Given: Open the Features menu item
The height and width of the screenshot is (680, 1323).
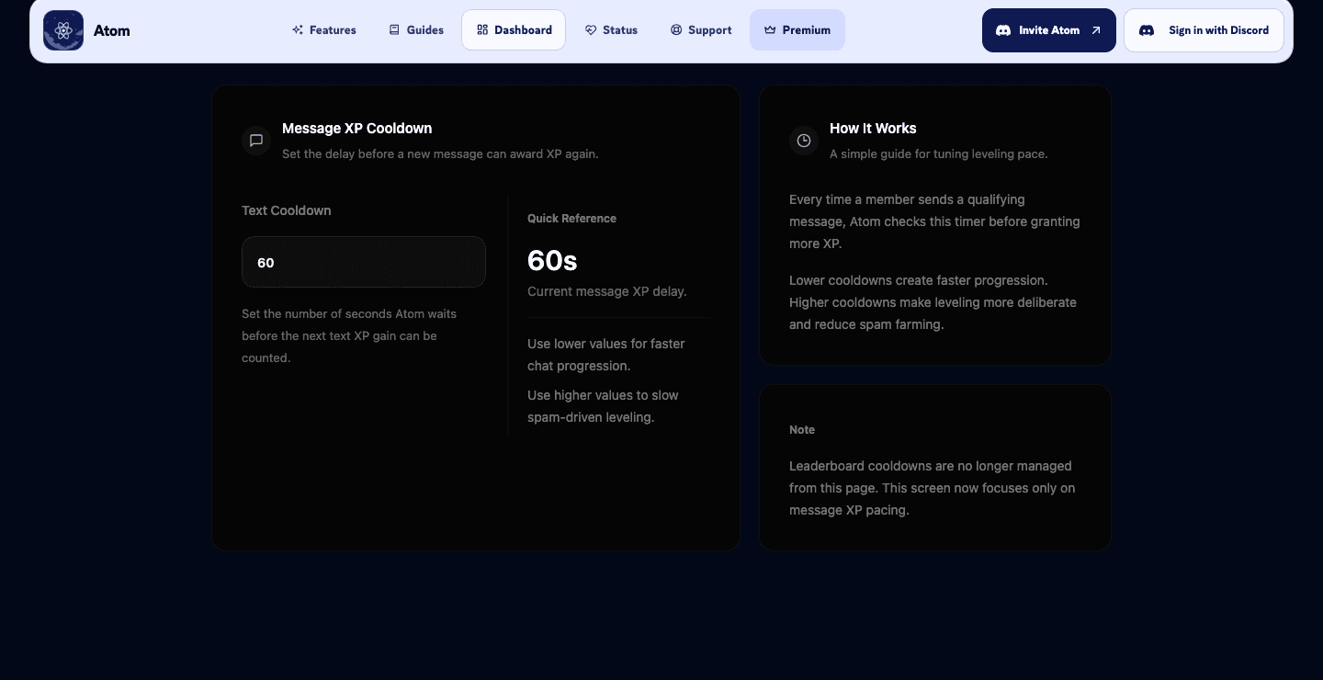Looking at the screenshot, I should pos(324,30).
